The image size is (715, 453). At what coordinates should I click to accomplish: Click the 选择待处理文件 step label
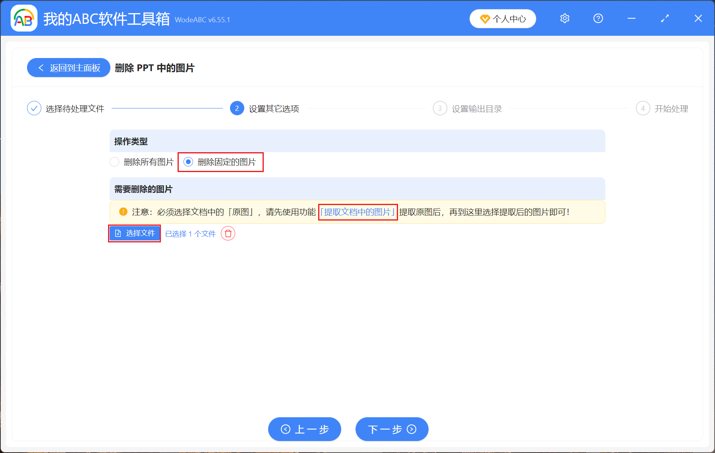[75, 108]
